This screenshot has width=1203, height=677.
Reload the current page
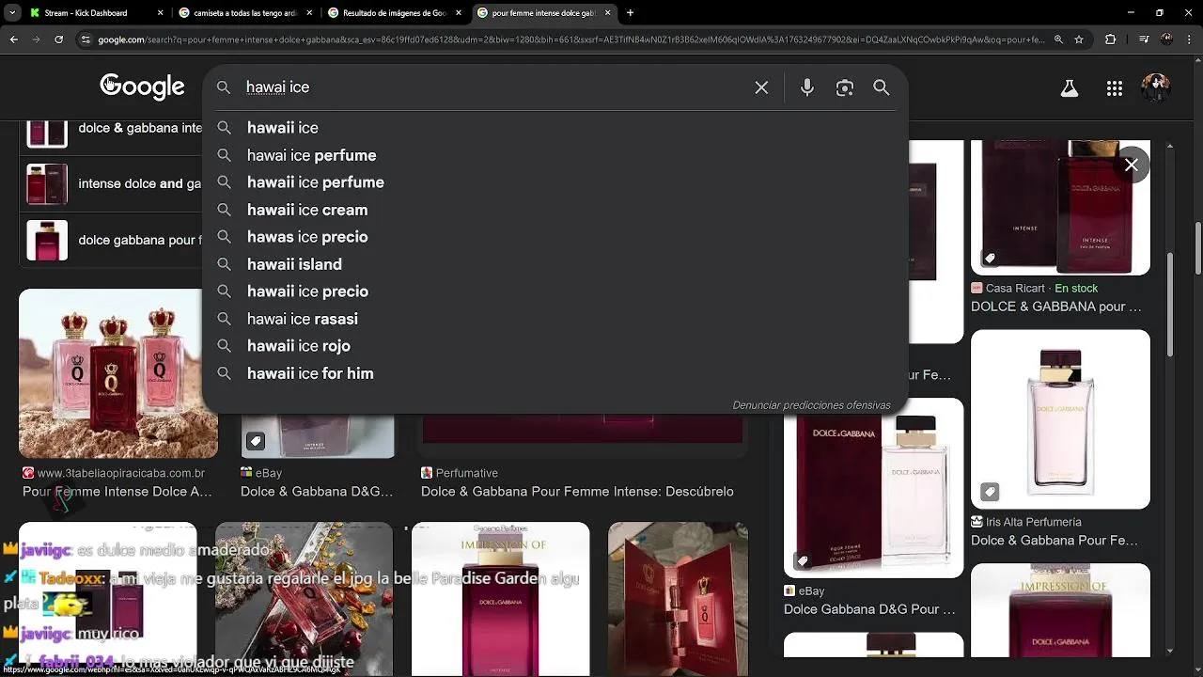(58, 39)
